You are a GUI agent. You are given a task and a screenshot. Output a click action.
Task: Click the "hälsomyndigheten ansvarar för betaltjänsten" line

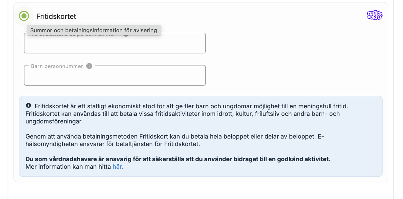[x=113, y=144]
